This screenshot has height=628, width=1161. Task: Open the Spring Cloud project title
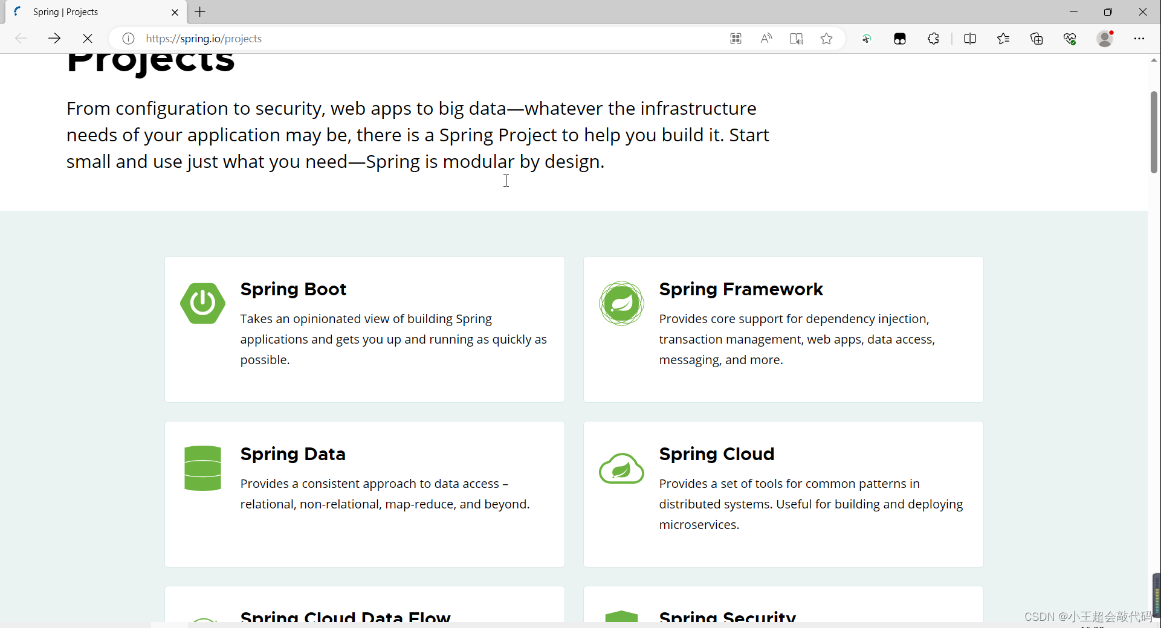716,454
